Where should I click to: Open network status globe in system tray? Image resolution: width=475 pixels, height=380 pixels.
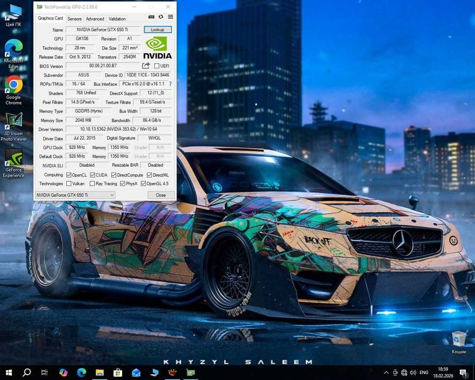click(404, 372)
